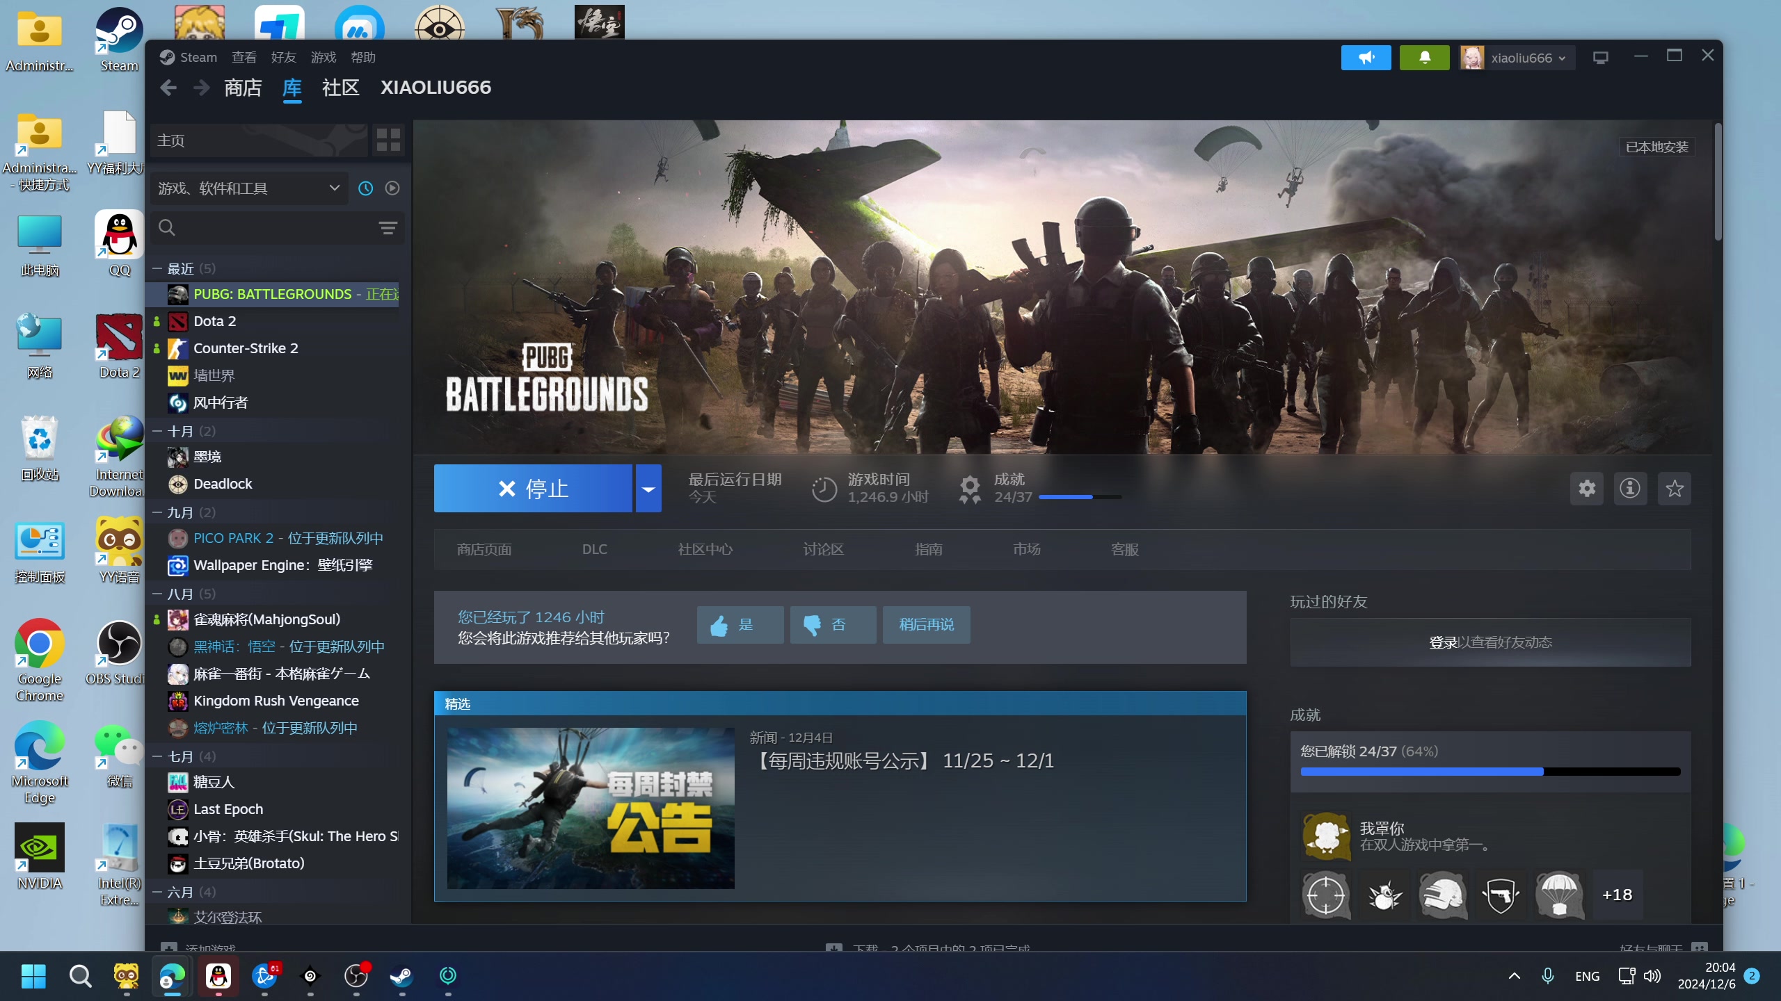Screen dimensions: 1781x1001
Task: Open 客服 link
Action: coord(1124,550)
